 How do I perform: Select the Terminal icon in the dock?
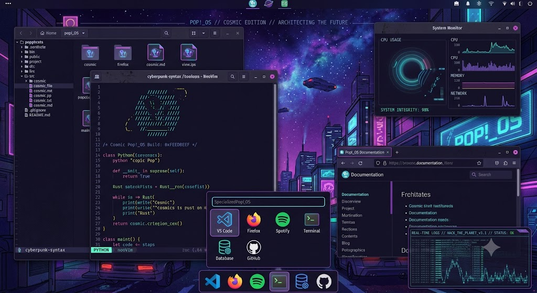pos(279,281)
